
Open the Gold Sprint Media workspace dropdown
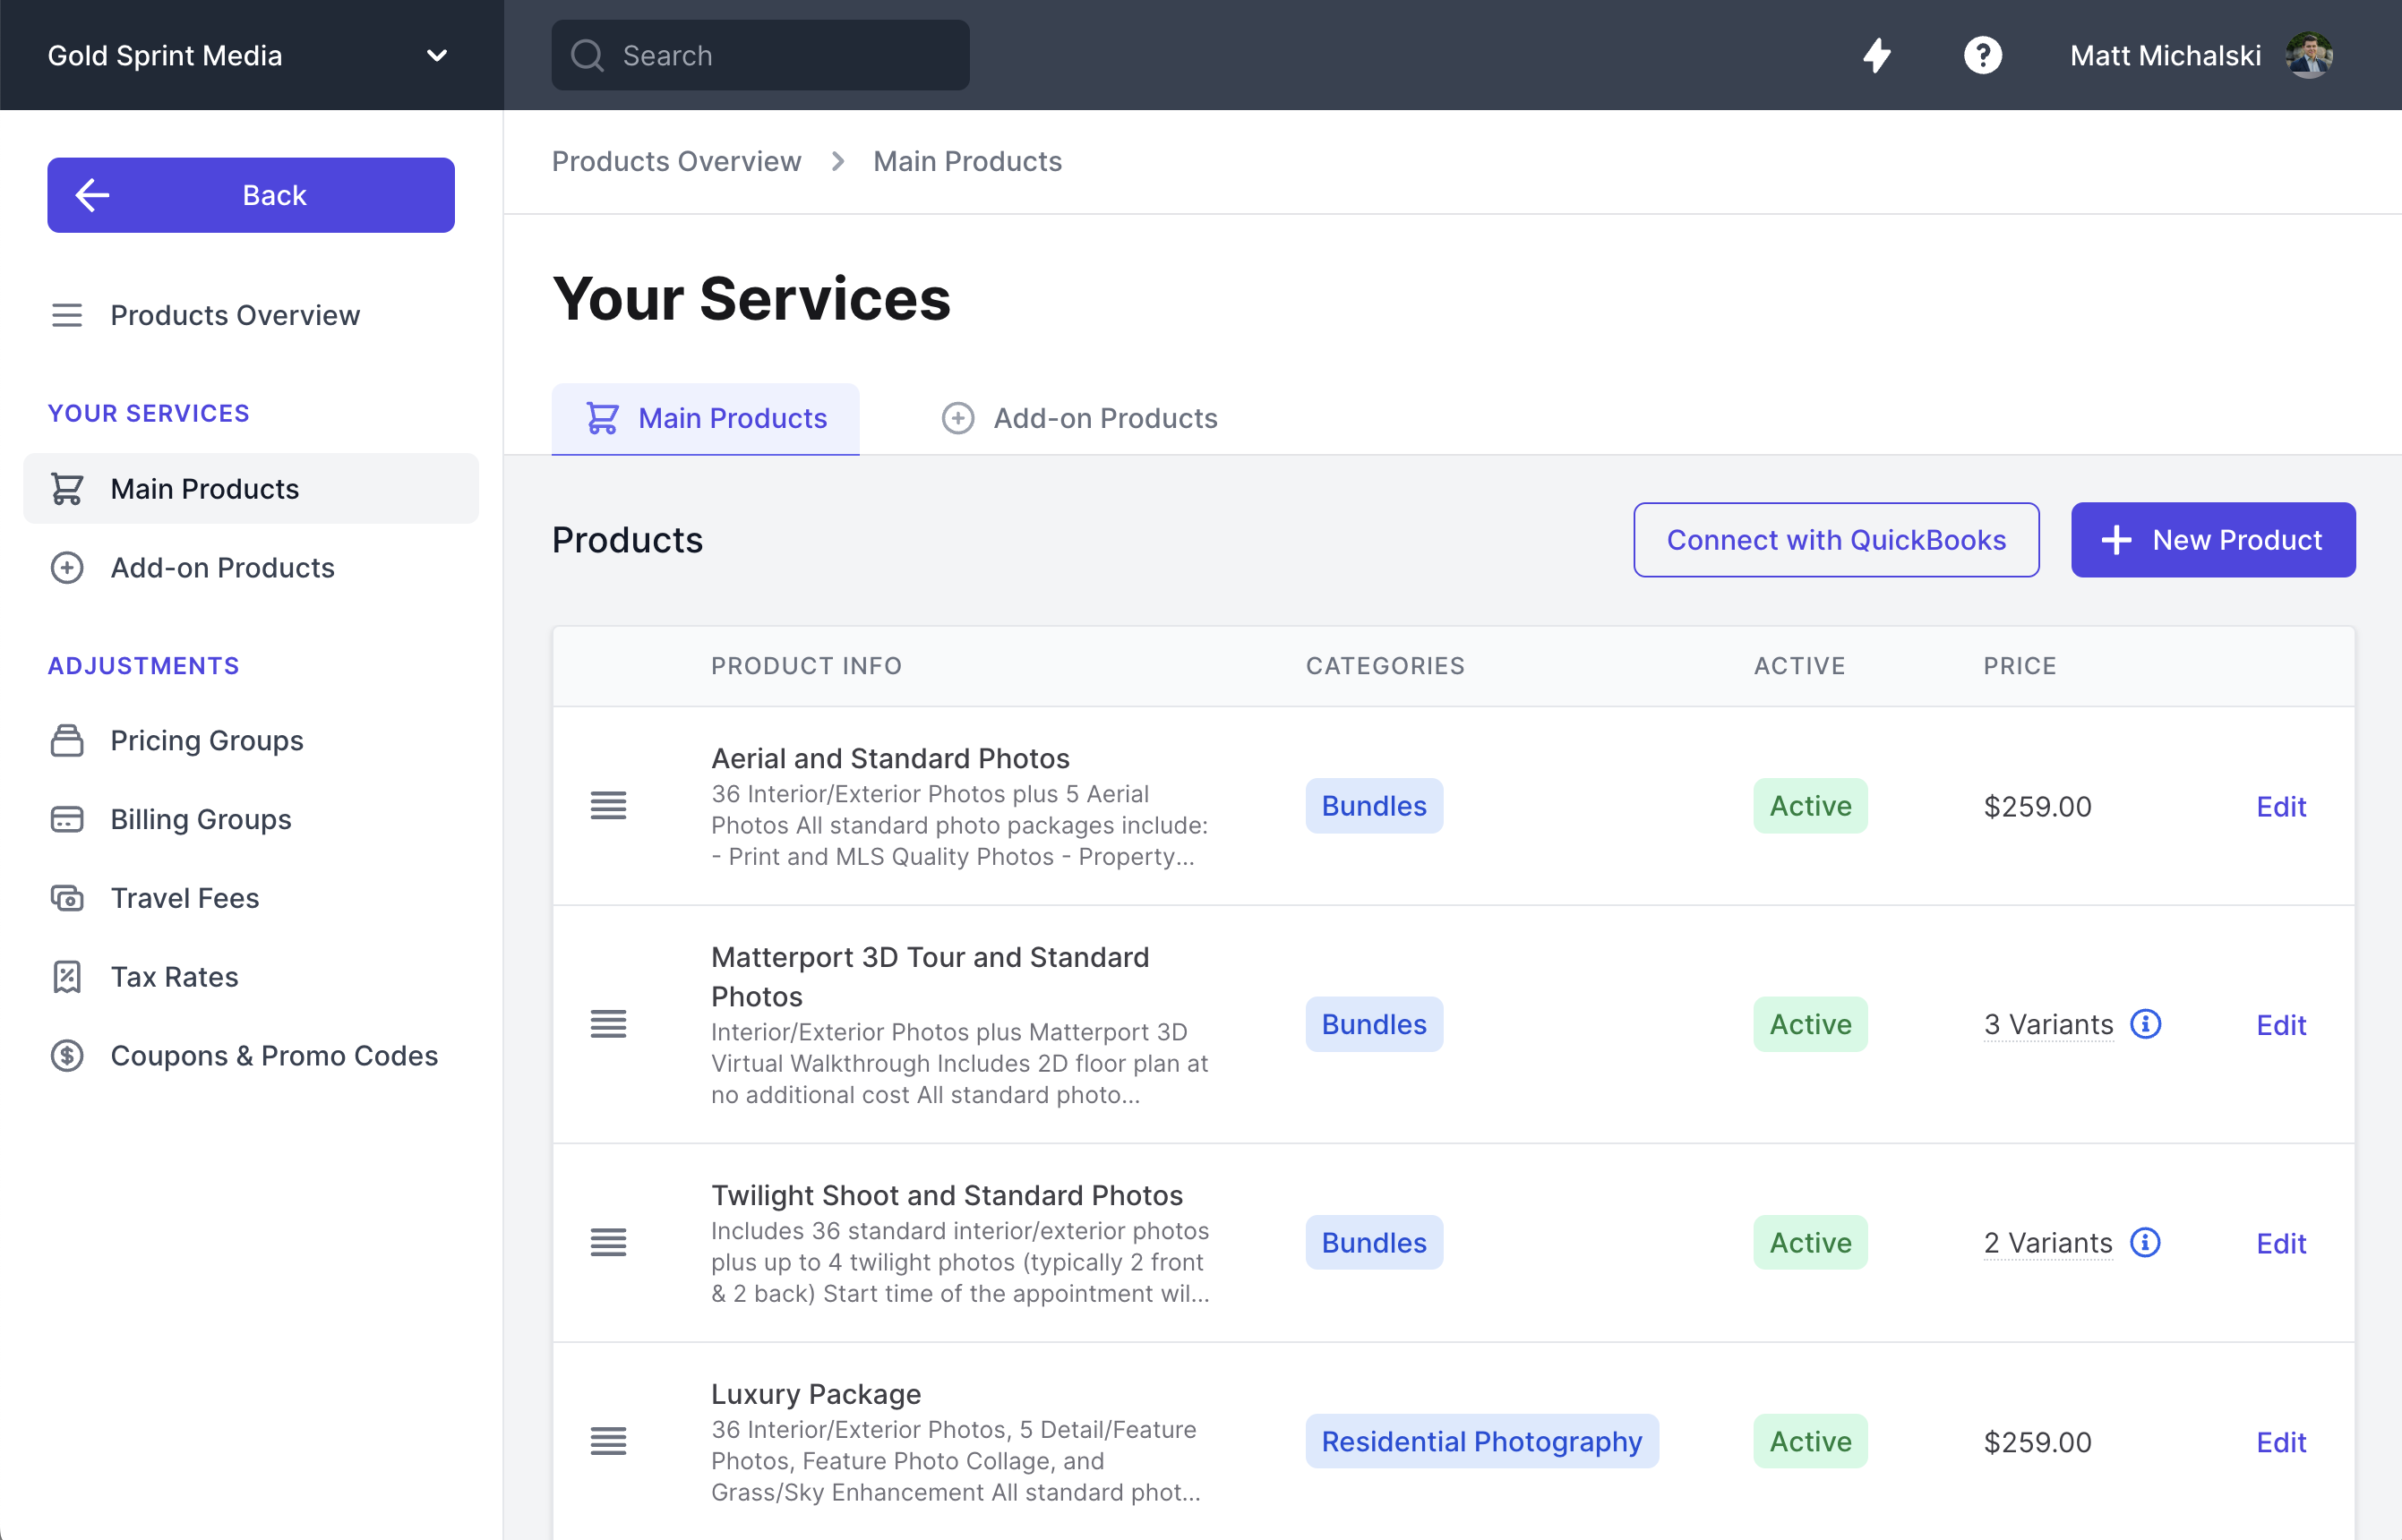click(x=437, y=55)
